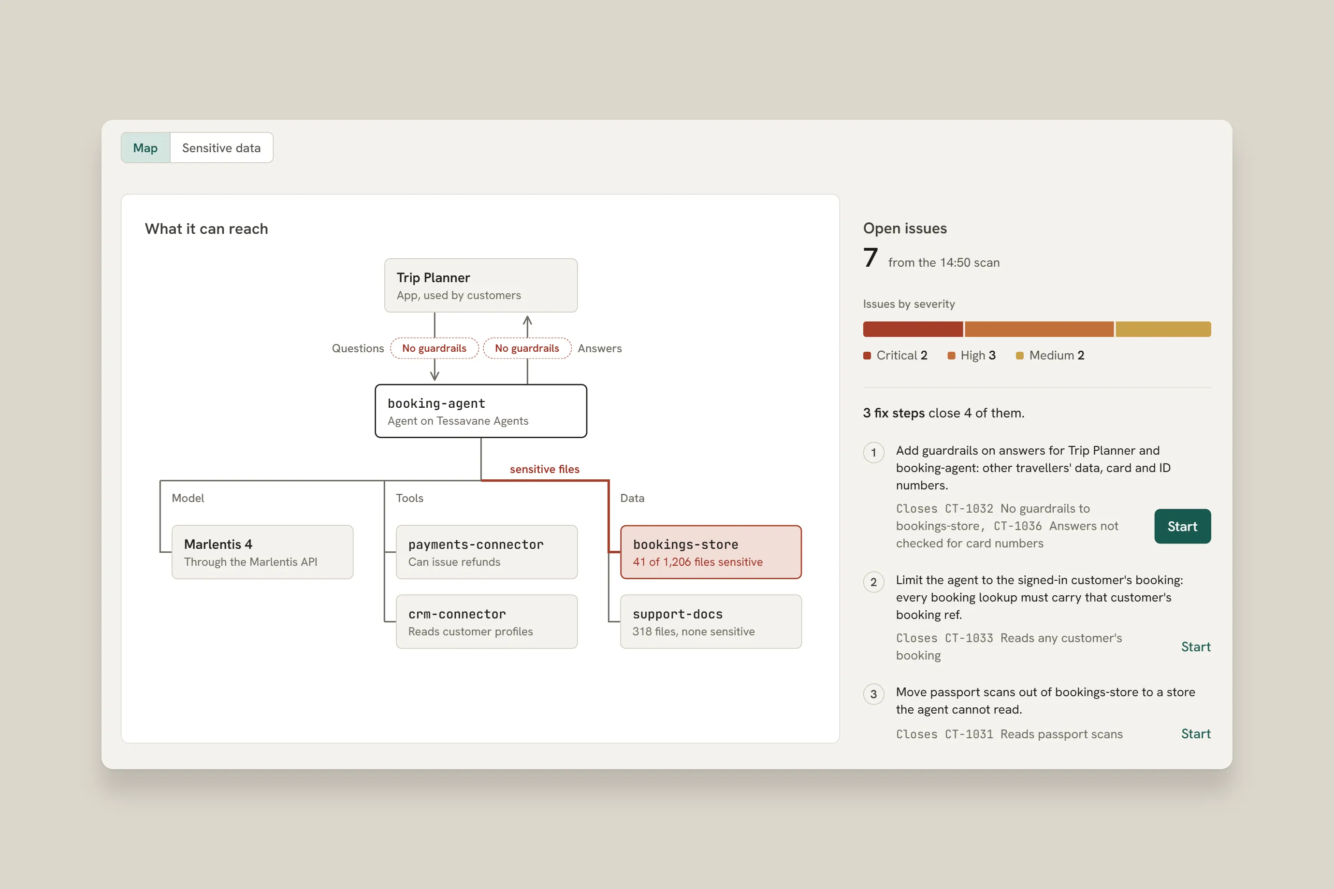Click the No guardrails tag on Questions
The image size is (1334, 889).
click(435, 348)
